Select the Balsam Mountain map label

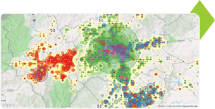8,53
